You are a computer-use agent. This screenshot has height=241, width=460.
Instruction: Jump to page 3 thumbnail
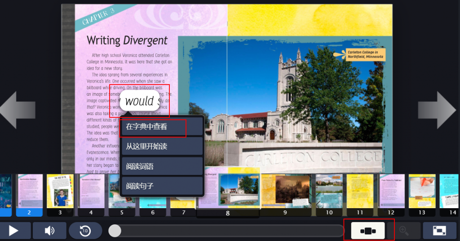pos(60,192)
